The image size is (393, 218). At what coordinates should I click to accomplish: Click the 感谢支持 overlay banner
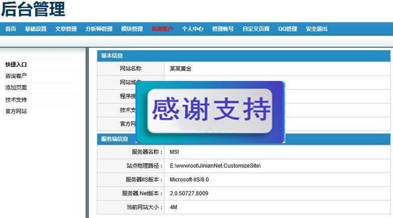pos(210,112)
